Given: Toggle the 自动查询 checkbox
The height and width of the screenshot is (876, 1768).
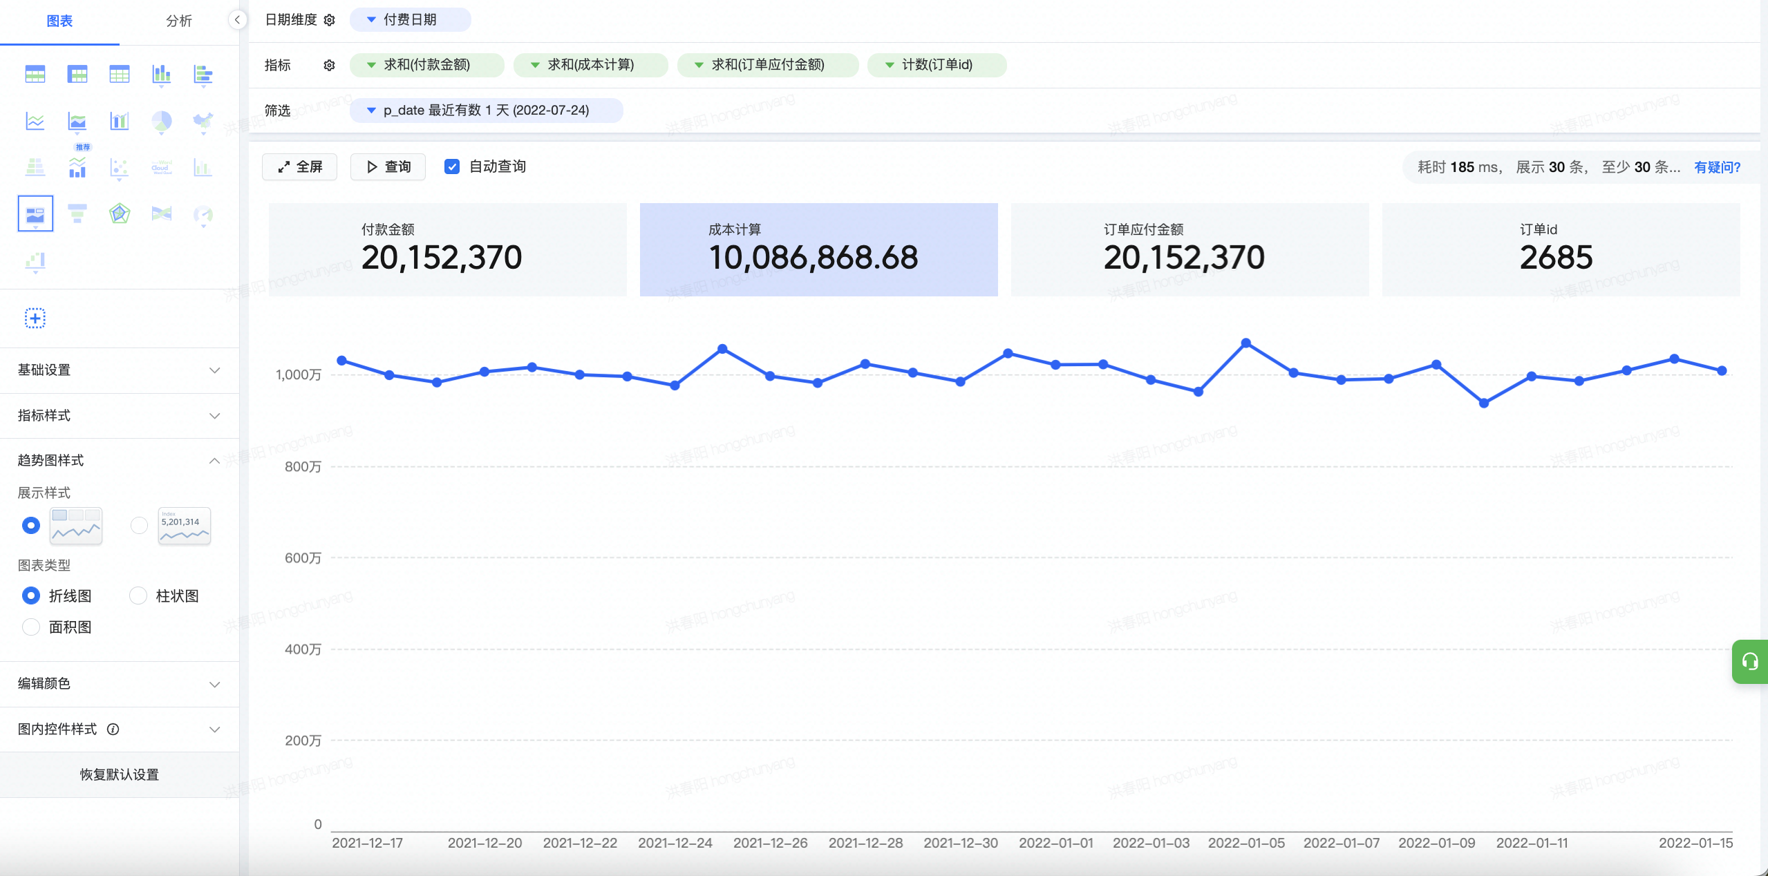Looking at the screenshot, I should (x=452, y=166).
